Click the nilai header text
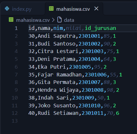137x134 pixels. tap(74, 28)
